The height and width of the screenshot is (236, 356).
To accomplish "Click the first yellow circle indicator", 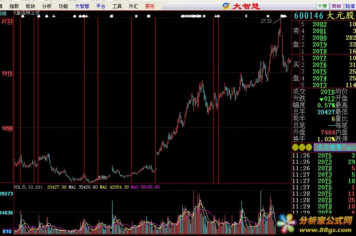I will coord(295,147).
